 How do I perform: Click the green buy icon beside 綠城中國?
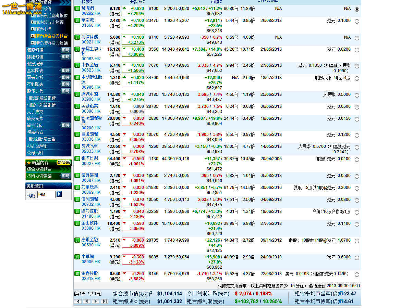coord(77,94)
